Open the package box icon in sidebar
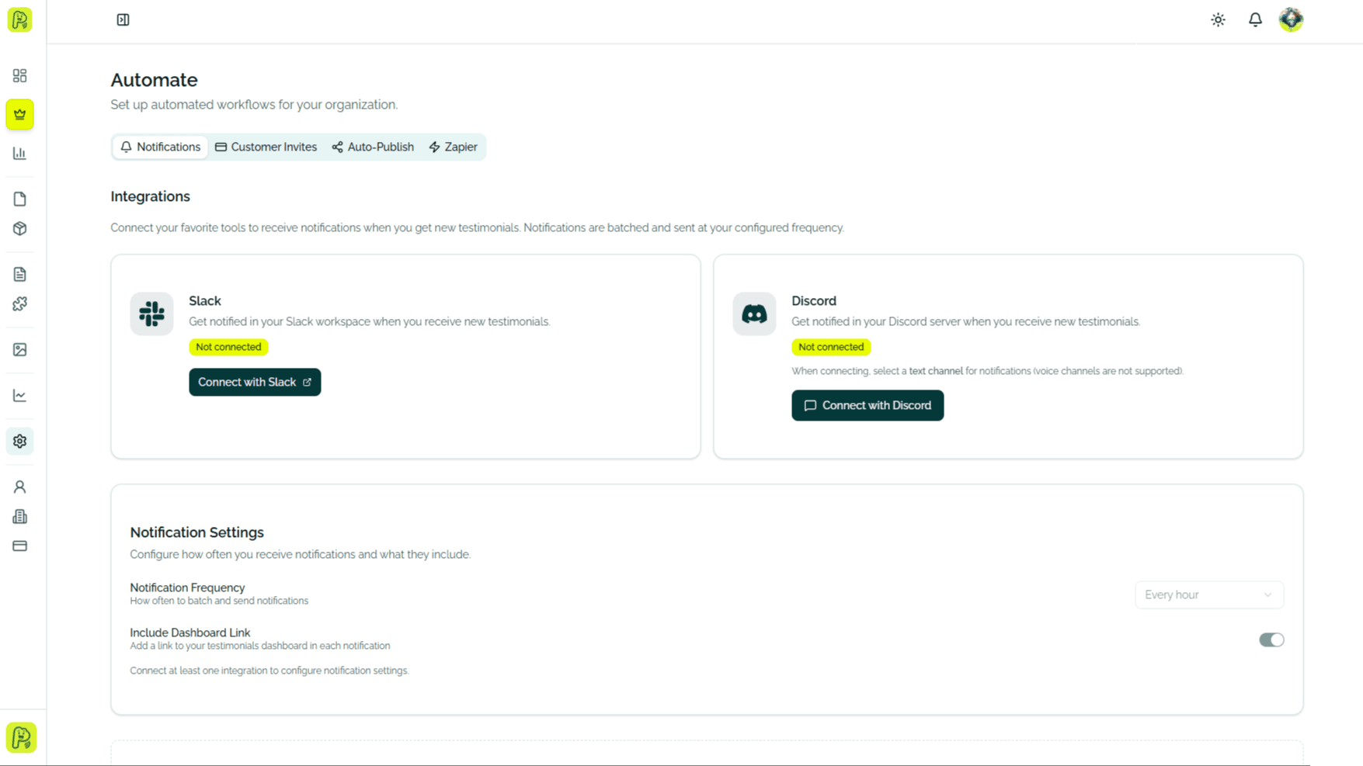The height and width of the screenshot is (766, 1363). [20, 229]
